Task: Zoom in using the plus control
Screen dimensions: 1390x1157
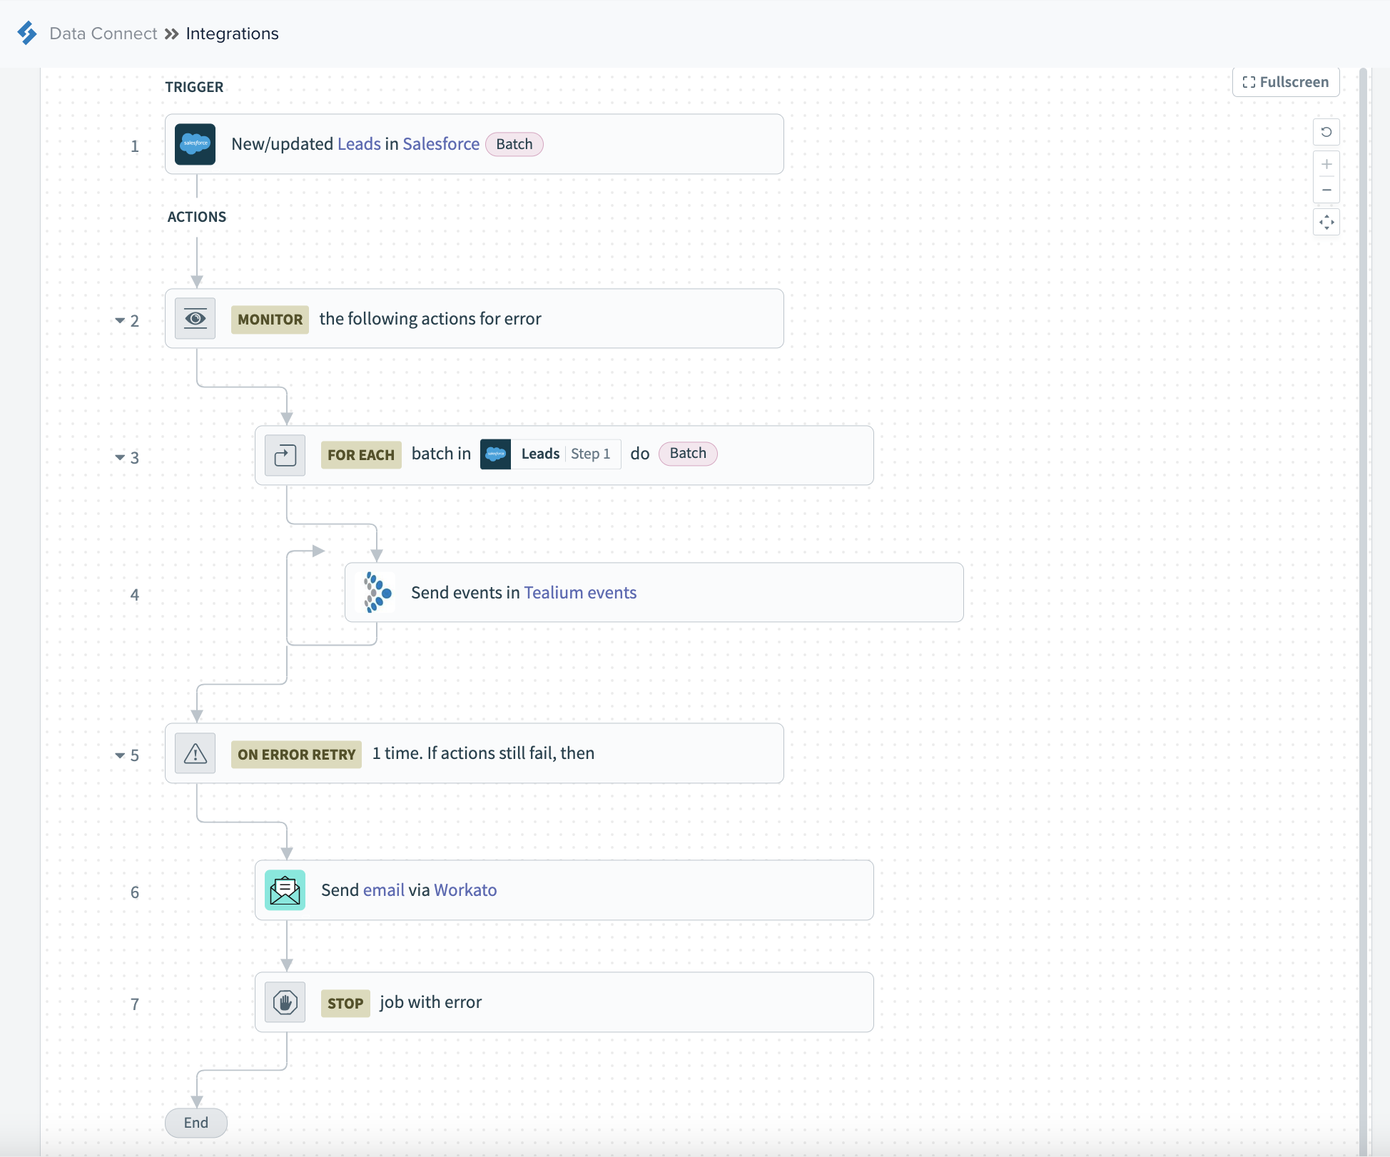Action: (x=1326, y=165)
